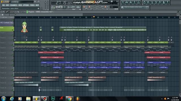Click the green pattern selector icon beside the Playlist title
The width and height of the screenshot is (181, 101).
coord(27,12)
